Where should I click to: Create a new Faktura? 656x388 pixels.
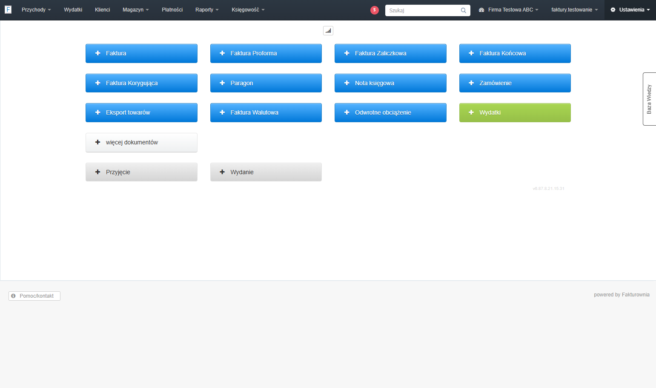tap(141, 53)
